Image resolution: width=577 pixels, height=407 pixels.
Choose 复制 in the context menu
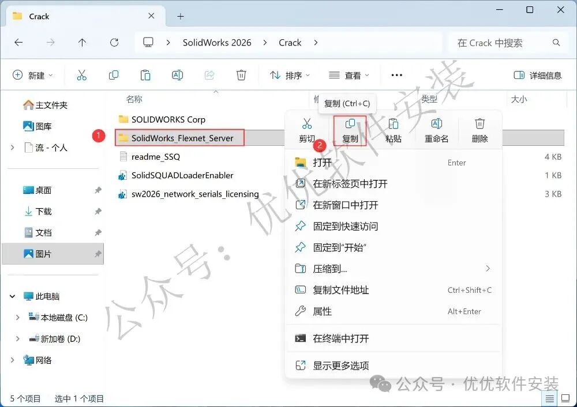tap(350, 130)
